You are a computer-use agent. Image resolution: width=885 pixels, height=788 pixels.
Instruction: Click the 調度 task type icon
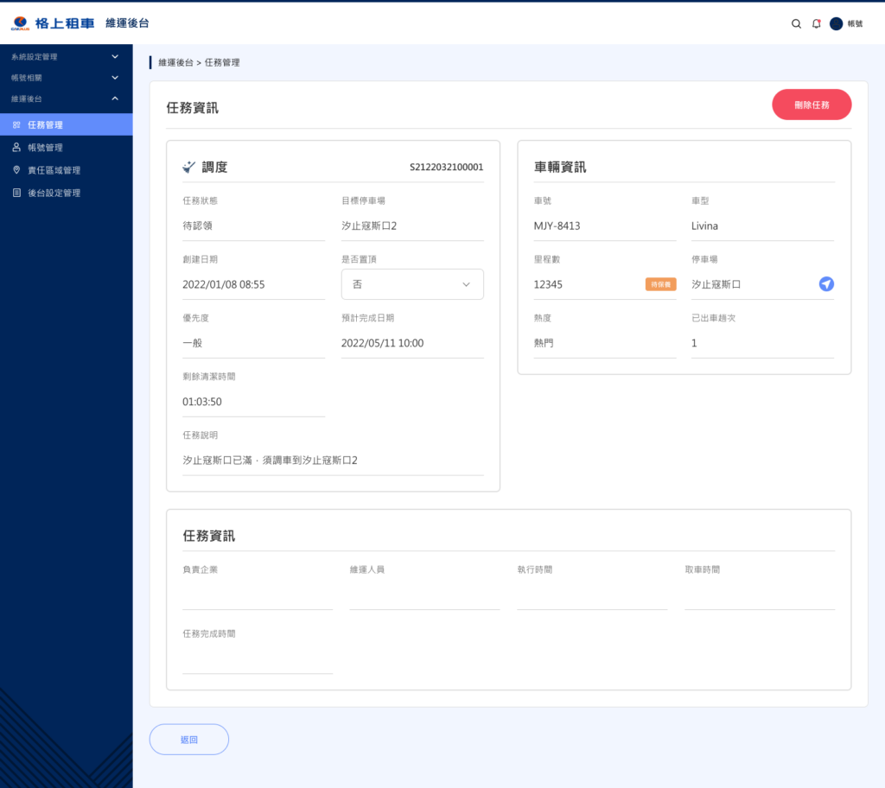pyautogui.click(x=189, y=167)
